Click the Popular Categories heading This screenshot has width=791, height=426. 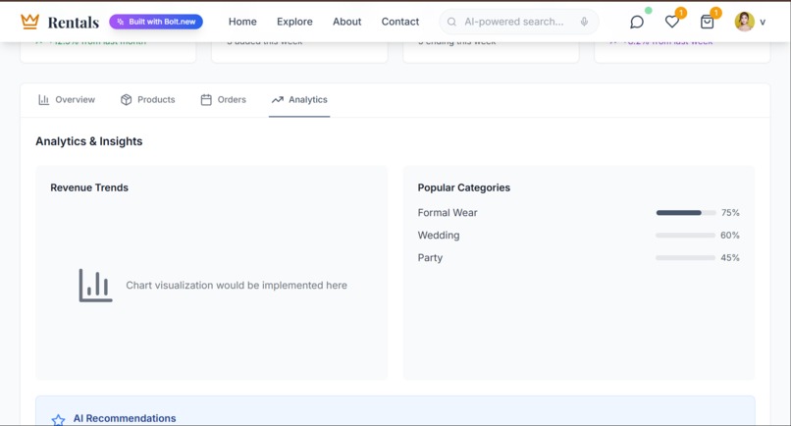point(463,187)
